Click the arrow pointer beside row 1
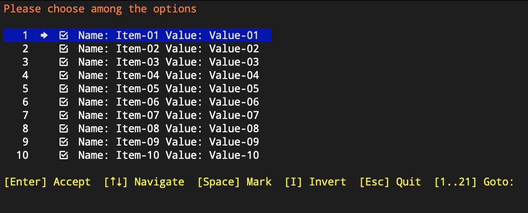 pos(44,35)
